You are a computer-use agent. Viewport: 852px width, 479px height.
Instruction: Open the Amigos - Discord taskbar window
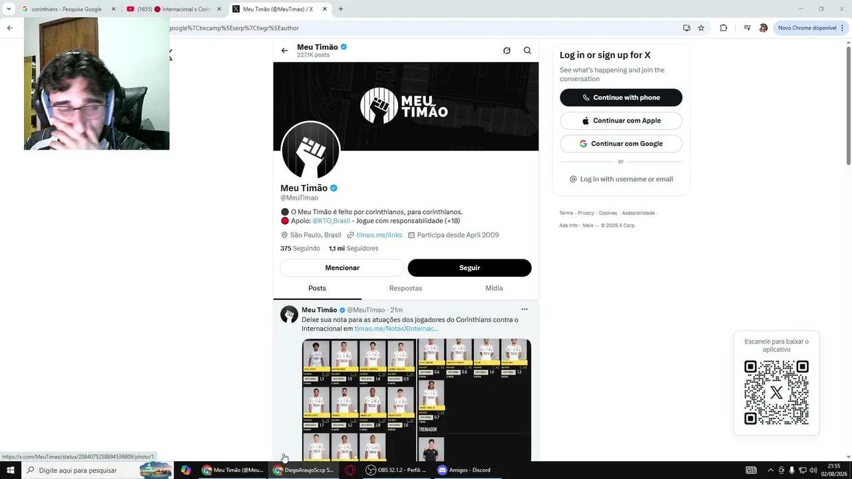(x=465, y=470)
